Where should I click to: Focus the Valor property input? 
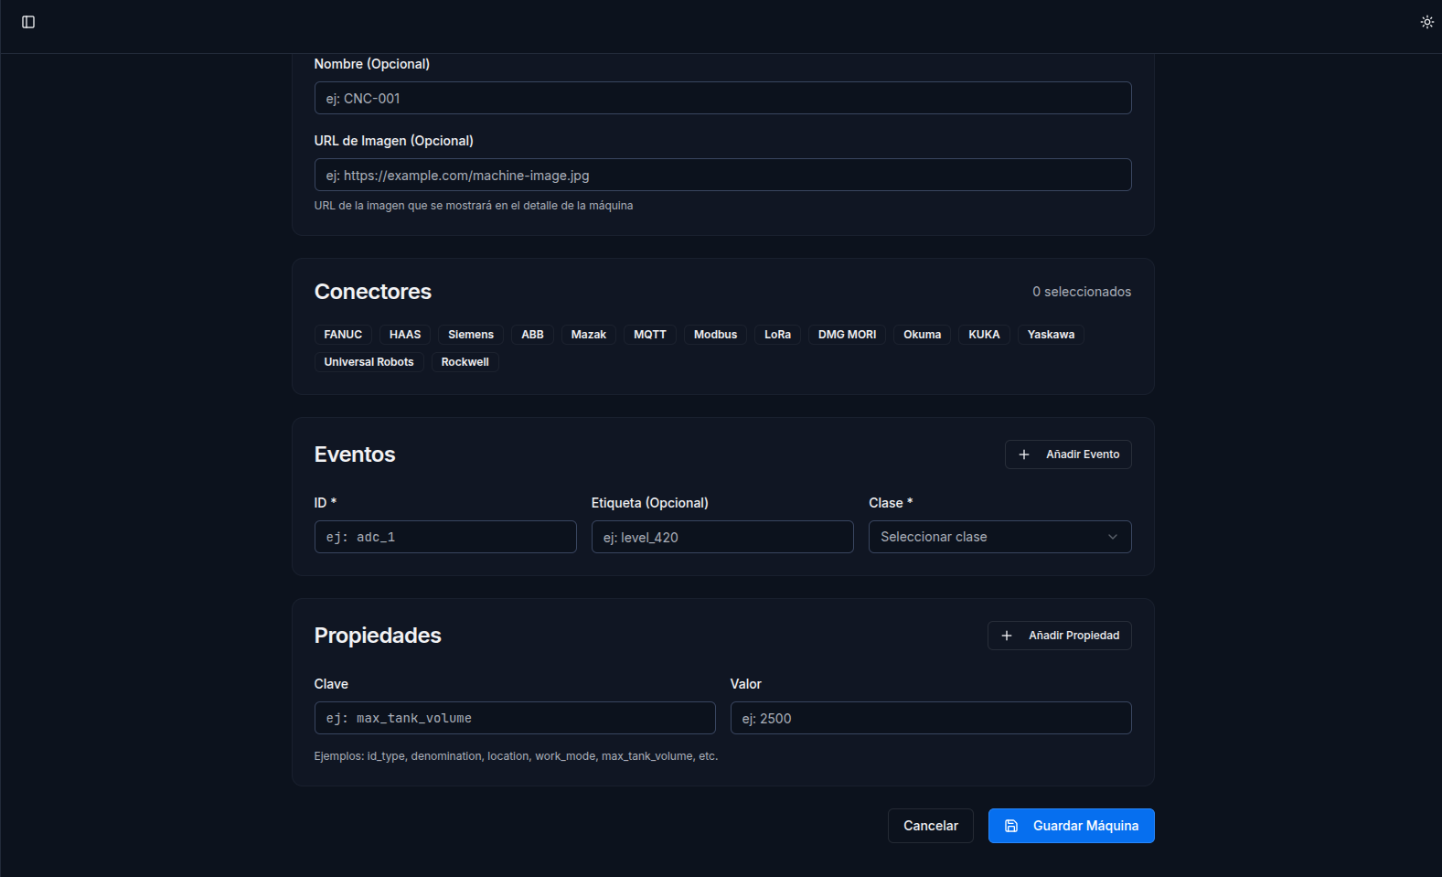click(x=930, y=718)
